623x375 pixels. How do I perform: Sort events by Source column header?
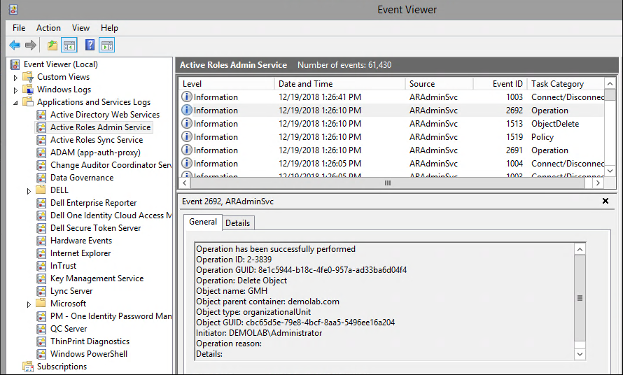pos(439,84)
